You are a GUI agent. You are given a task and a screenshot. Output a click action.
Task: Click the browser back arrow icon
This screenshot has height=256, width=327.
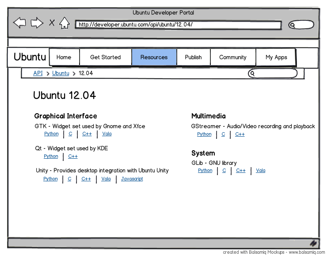pyautogui.click(x=19, y=23)
